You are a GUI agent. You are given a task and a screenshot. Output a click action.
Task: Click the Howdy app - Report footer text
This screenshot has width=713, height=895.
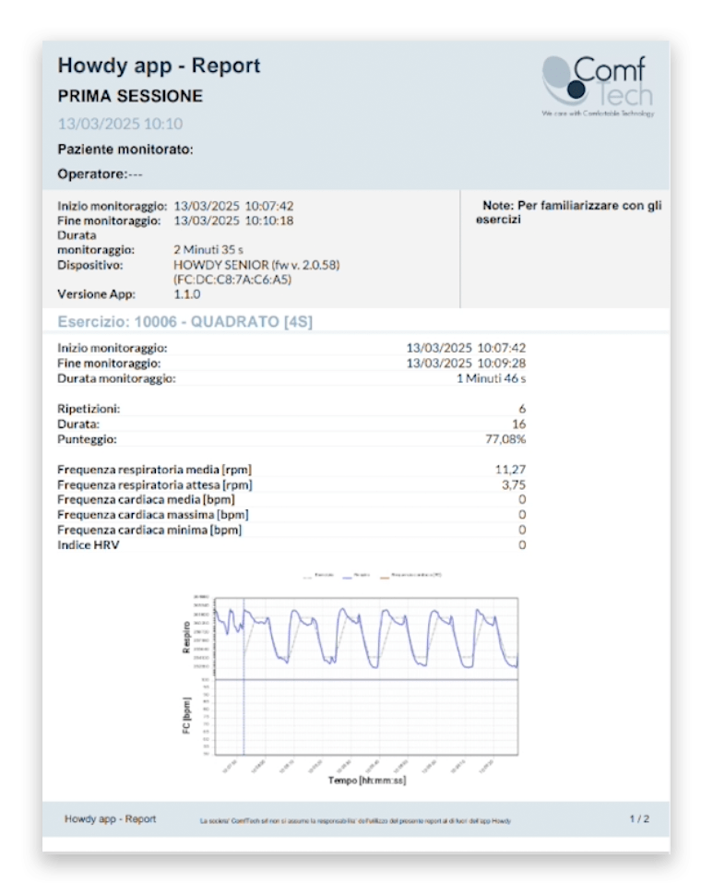point(110,818)
